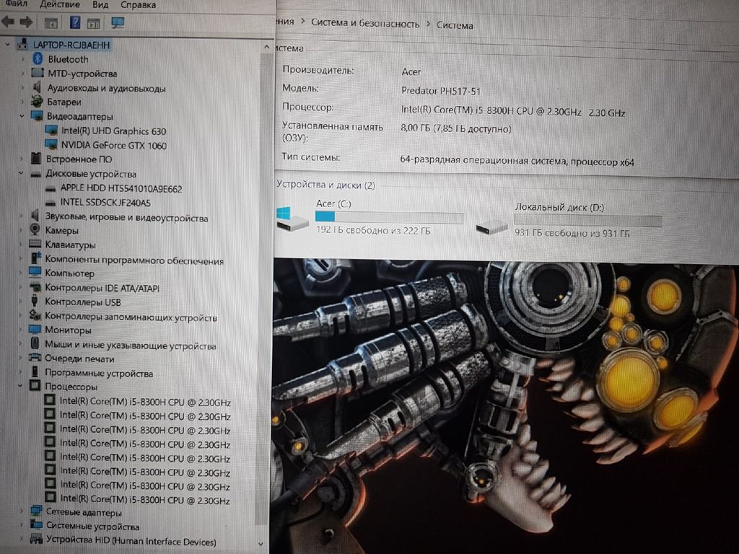739x554 pixels.
Task: Expand the Контроллеры USB category
Action: coord(19,302)
